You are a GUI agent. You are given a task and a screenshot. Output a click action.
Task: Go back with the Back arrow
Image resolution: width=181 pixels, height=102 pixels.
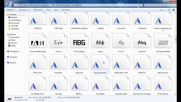(x=7, y=5)
